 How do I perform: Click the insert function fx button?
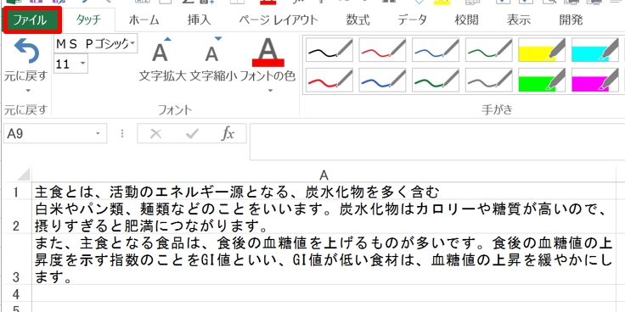click(x=228, y=134)
